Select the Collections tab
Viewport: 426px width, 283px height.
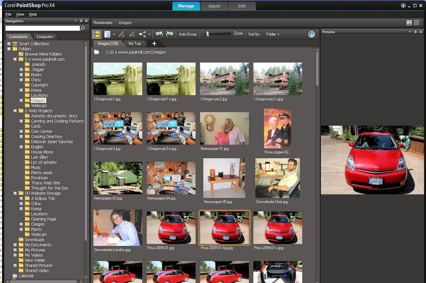coord(18,37)
